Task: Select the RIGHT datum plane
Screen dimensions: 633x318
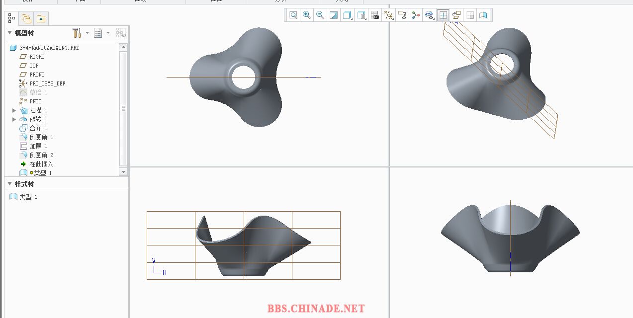Action: (37, 57)
